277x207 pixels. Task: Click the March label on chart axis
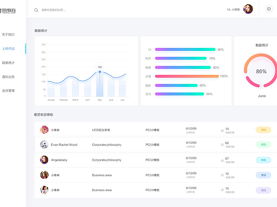[75, 100]
